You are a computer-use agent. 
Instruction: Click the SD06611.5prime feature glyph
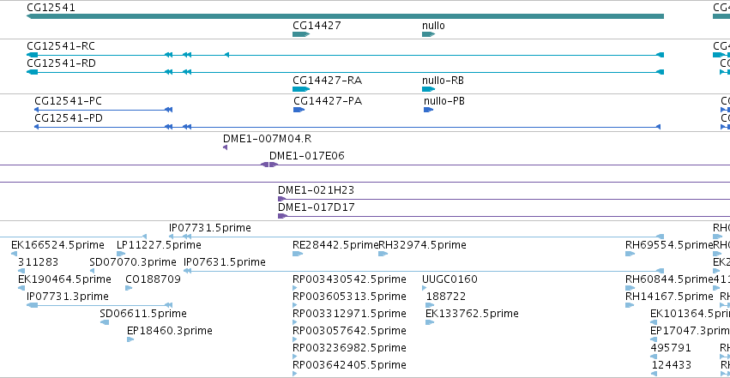pyautogui.click(x=105, y=322)
